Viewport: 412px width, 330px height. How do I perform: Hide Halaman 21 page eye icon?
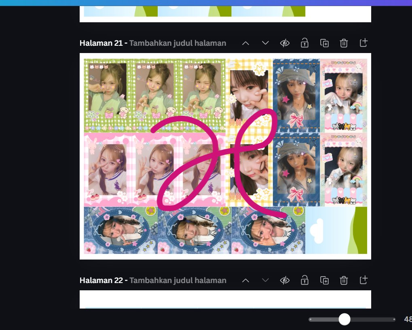[x=285, y=43]
